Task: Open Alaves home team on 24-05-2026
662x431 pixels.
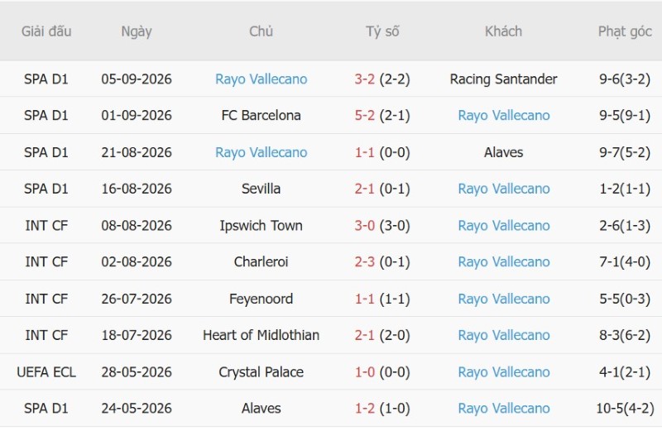Action: click(x=261, y=408)
